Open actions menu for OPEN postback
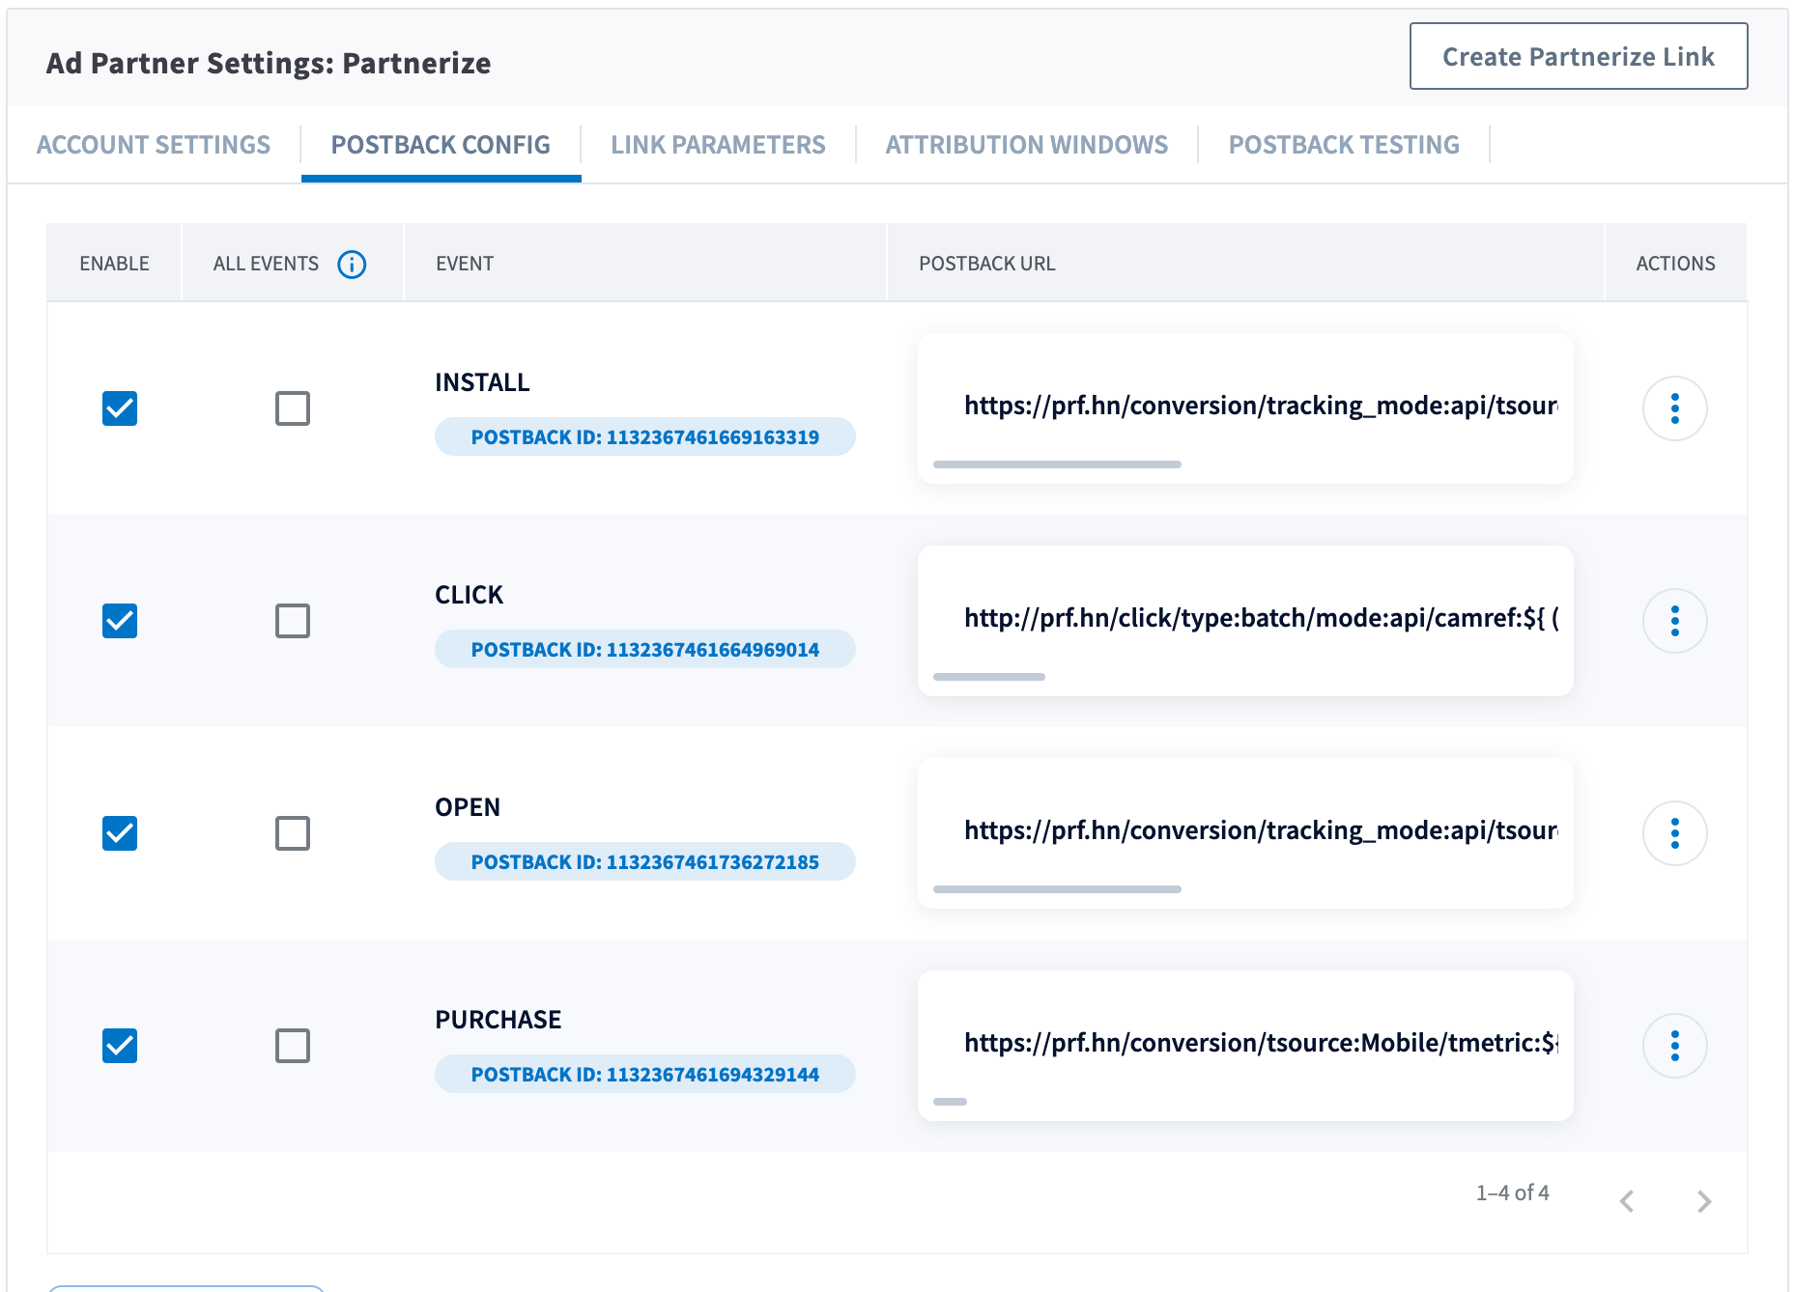1795x1292 pixels. coord(1674,833)
